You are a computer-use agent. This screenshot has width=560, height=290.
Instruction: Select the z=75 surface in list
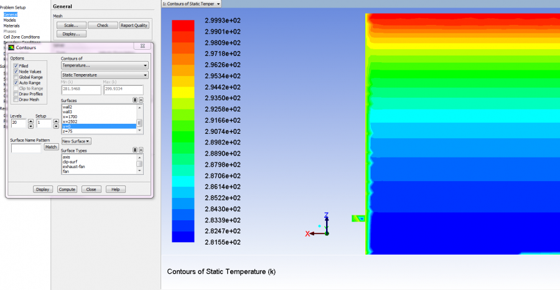click(68, 131)
